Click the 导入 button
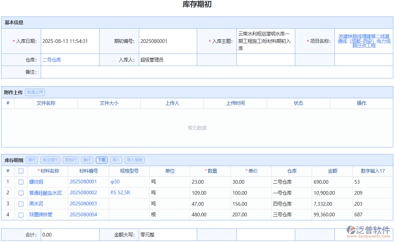Viewport: 394px width, 242px height. click(116, 160)
